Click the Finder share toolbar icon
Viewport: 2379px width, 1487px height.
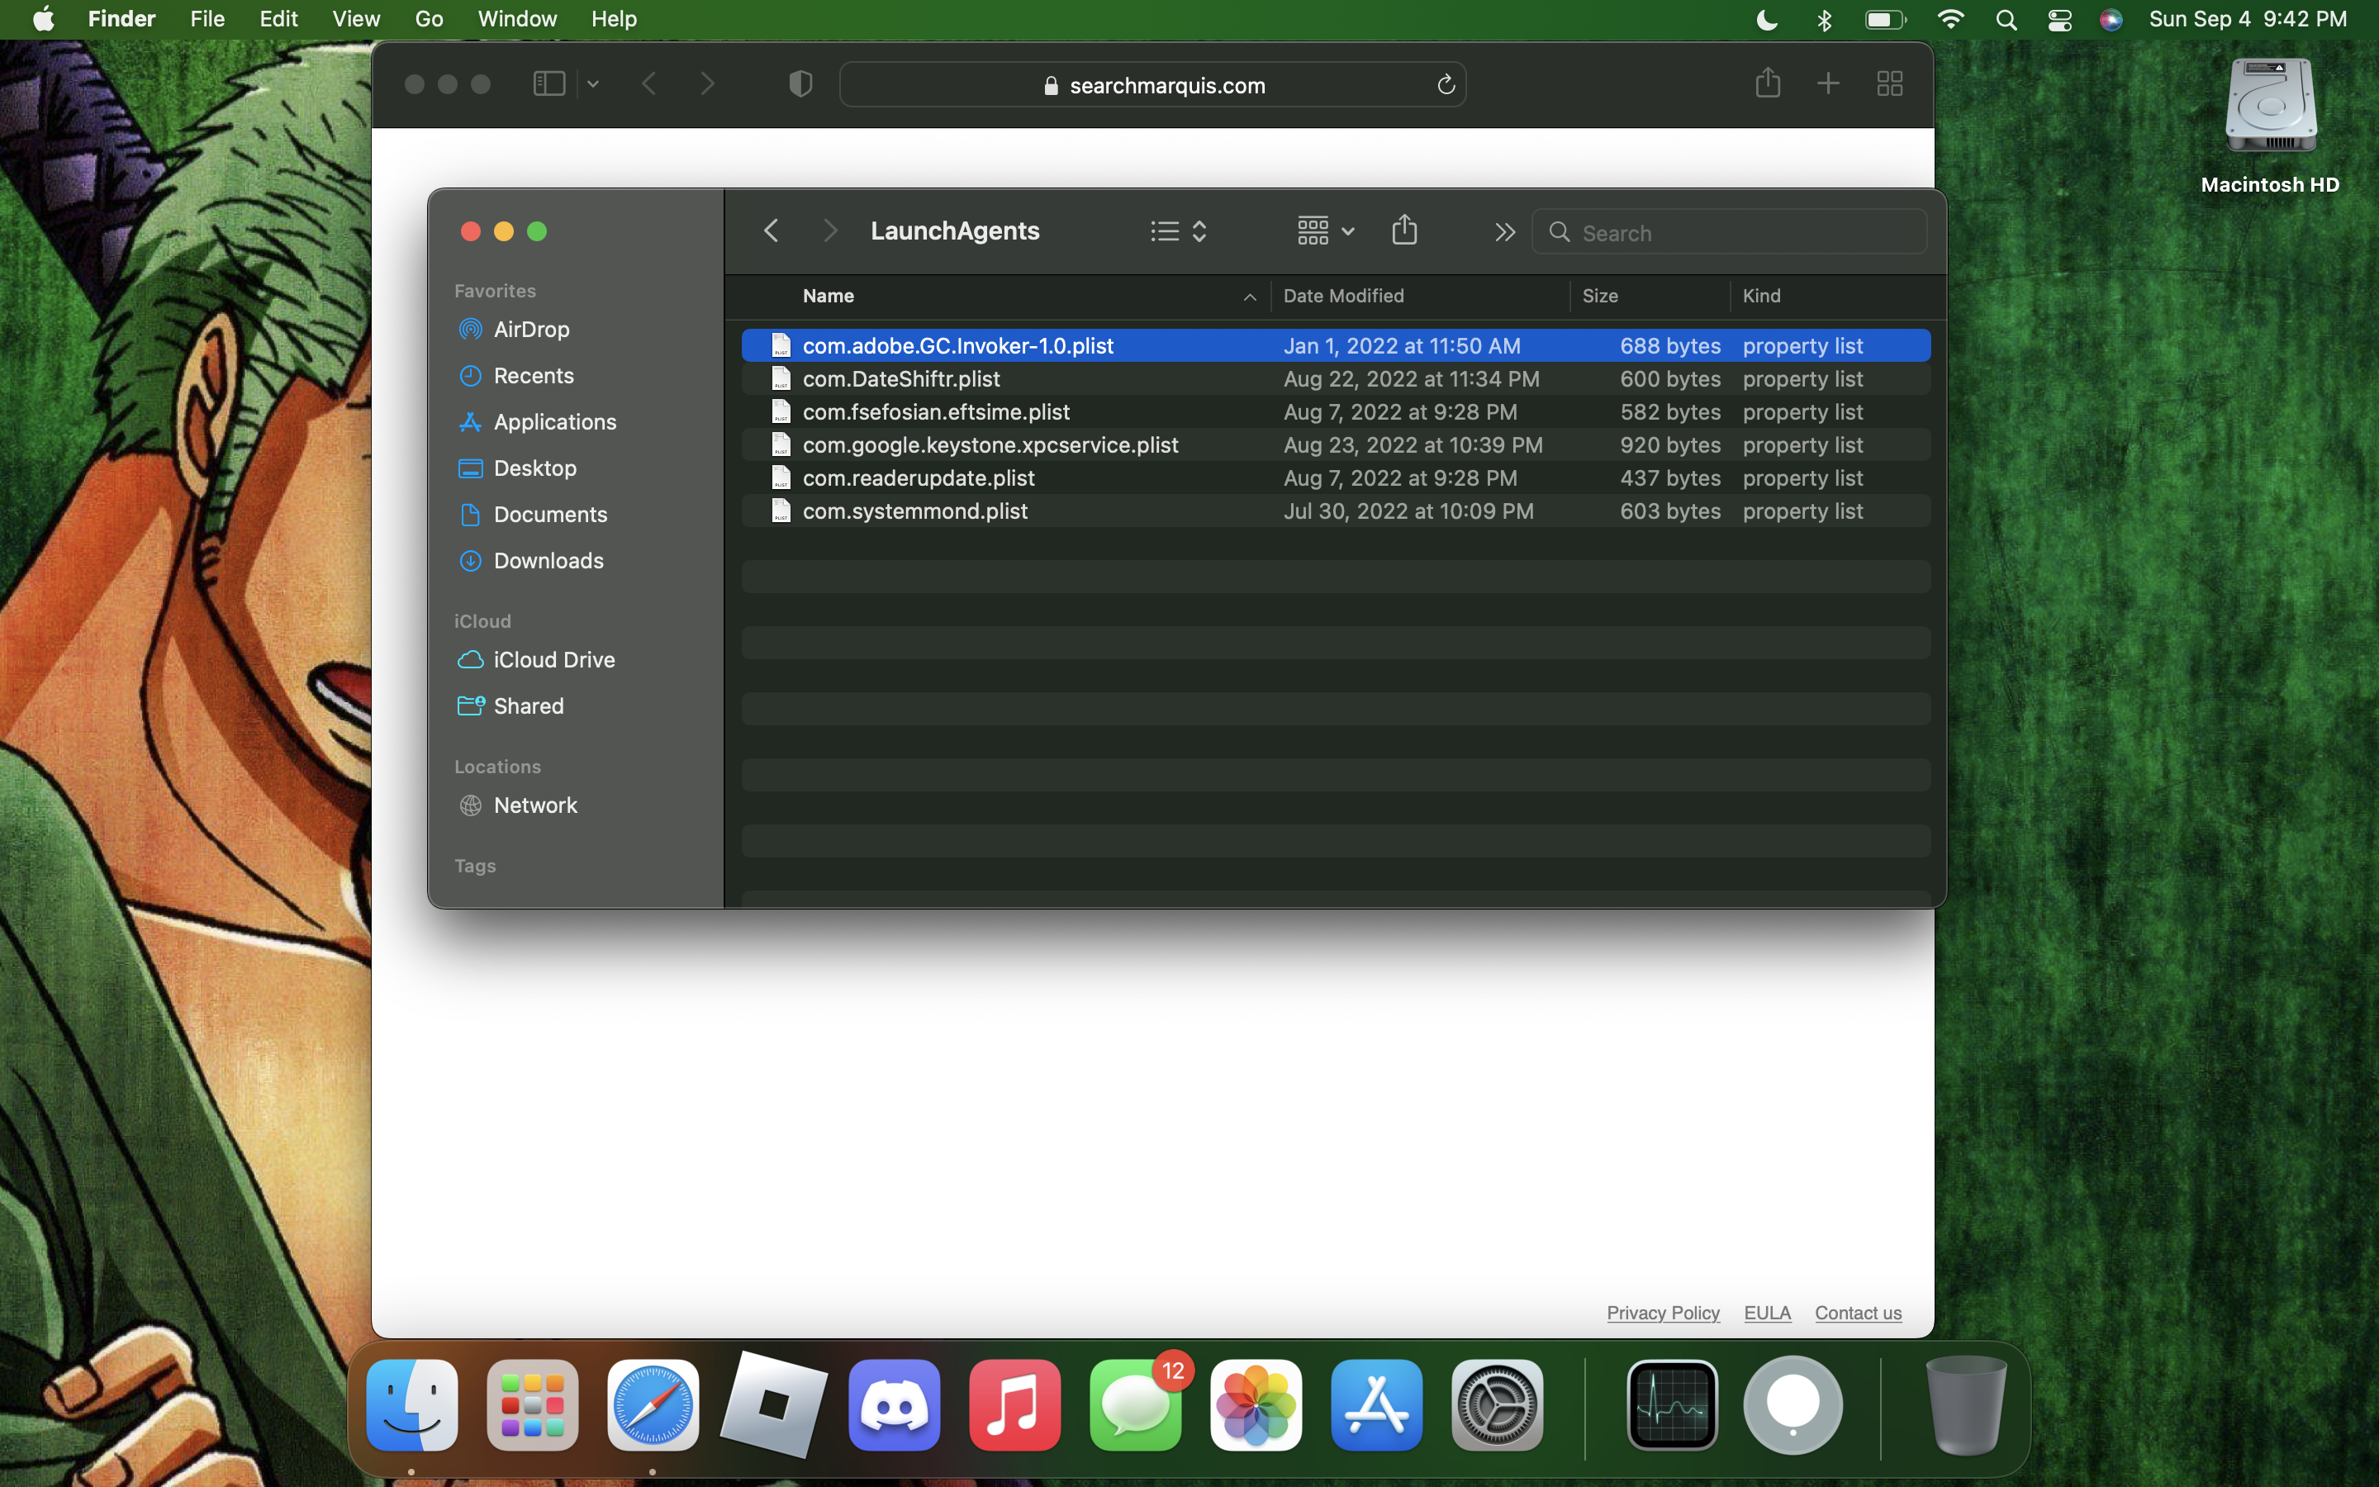tap(1405, 231)
